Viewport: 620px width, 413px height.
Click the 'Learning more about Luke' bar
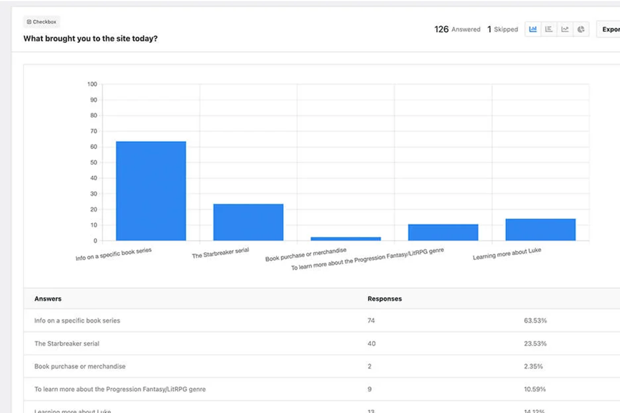pos(540,230)
